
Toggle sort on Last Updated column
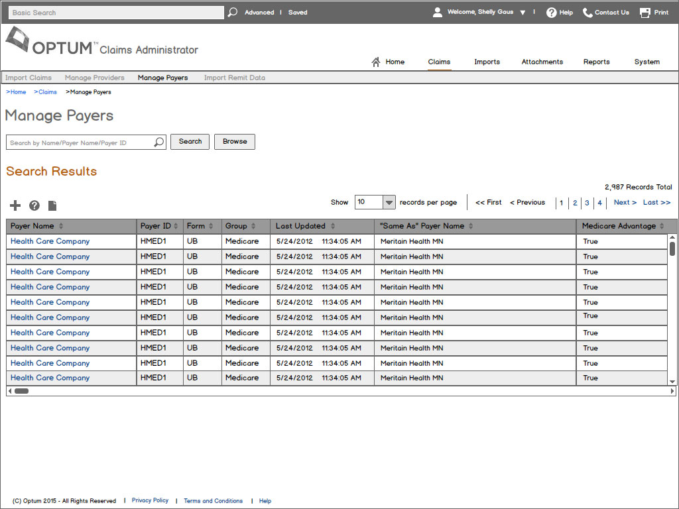click(333, 227)
